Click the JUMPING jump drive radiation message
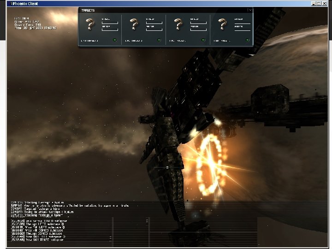The height and width of the screenshot is (249, 332). coord(70,206)
